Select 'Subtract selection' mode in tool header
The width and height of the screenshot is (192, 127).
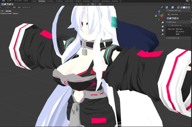[7, 4]
